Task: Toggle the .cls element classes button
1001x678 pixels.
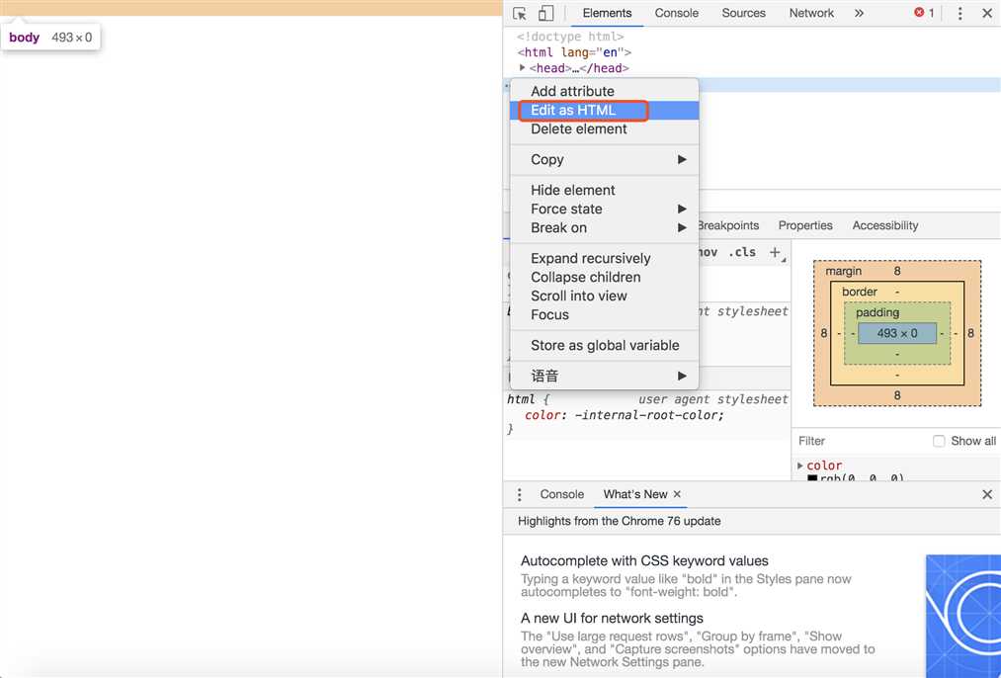Action: pyautogui.click(x=742, y=252)
